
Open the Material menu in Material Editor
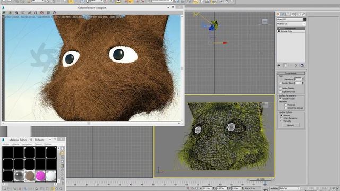point(15,144)
